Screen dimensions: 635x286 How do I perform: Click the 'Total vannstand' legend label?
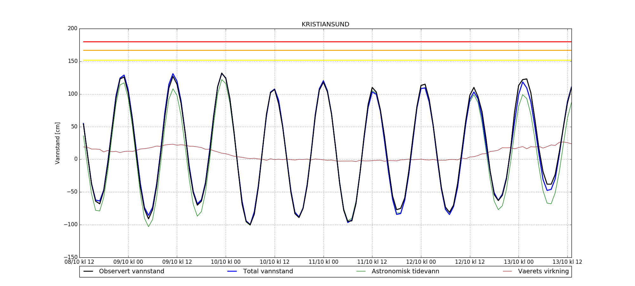268,271
